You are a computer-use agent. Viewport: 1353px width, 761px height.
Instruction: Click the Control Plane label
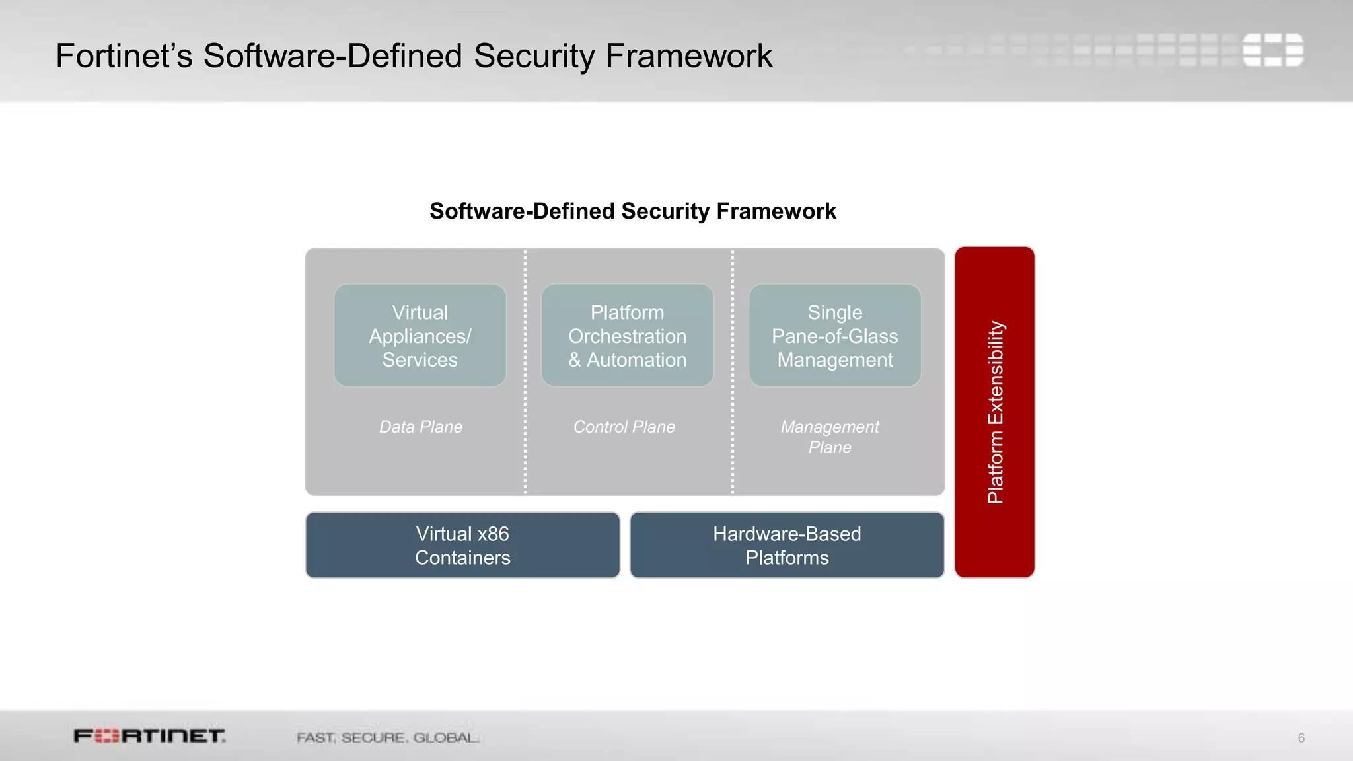coord(624,427)
